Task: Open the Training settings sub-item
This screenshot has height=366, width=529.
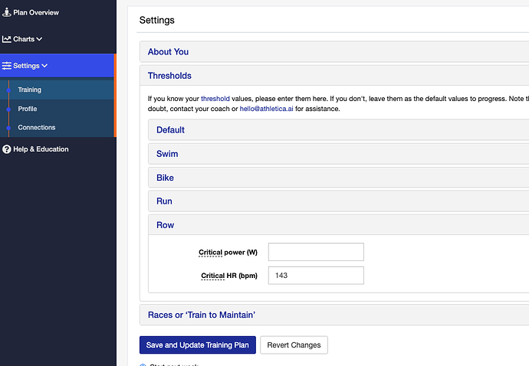Action: pos(30,90)
